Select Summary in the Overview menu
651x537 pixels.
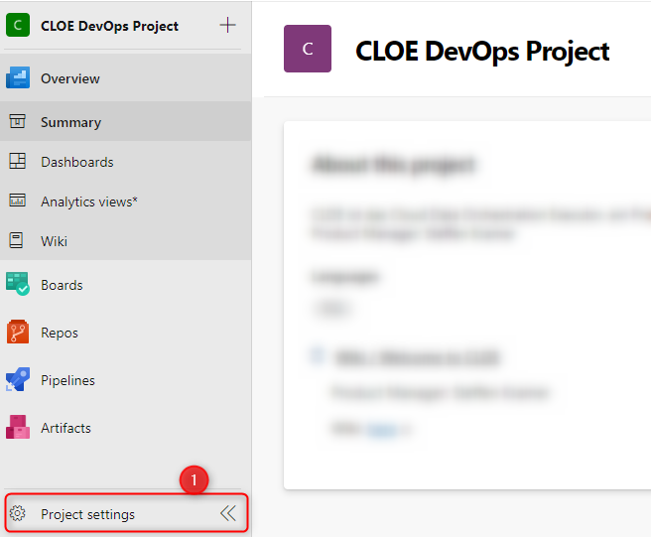tap(70, 122)
